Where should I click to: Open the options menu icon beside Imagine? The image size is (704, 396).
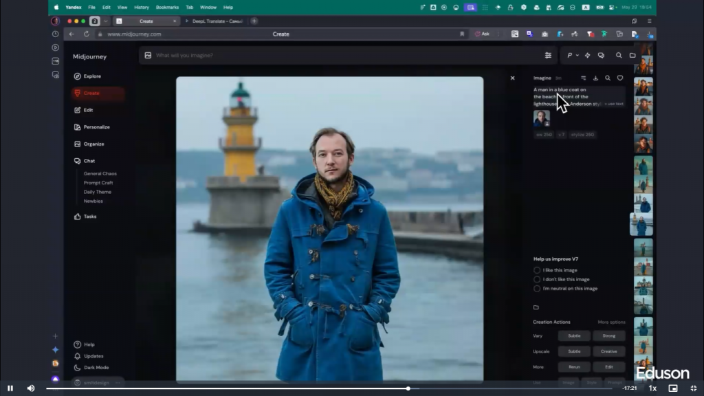click(583, 78)
